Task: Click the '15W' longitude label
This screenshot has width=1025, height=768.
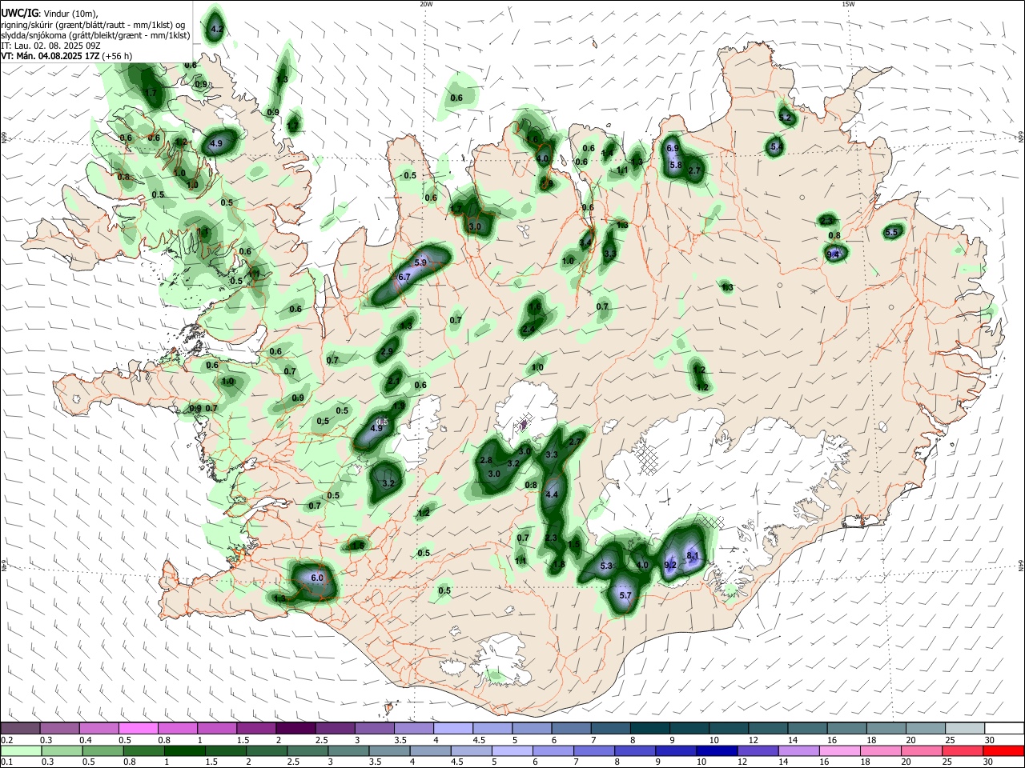Action: [847, 4]
